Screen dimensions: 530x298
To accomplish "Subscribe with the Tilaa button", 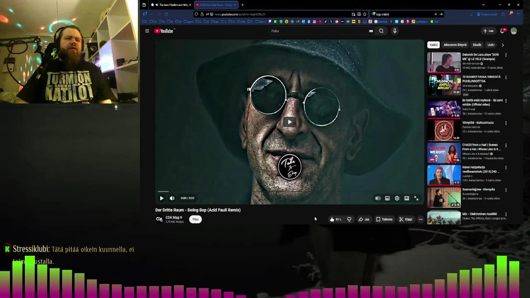I will (195, 219).
